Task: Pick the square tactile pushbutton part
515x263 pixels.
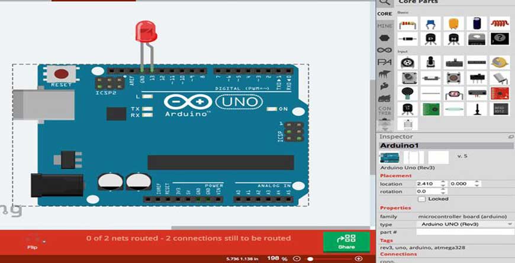Action: [x=453, y=78]
